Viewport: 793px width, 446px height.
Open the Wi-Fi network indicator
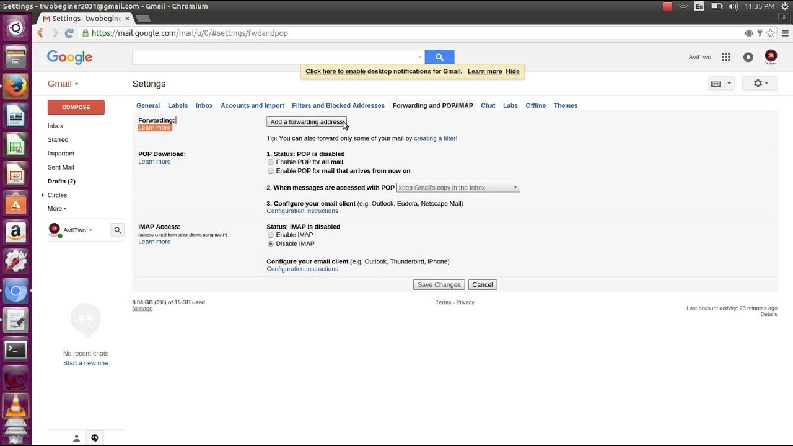[x=683, y=6]
